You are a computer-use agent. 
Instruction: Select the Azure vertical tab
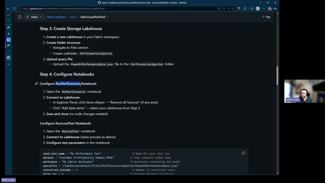point(8,34)
